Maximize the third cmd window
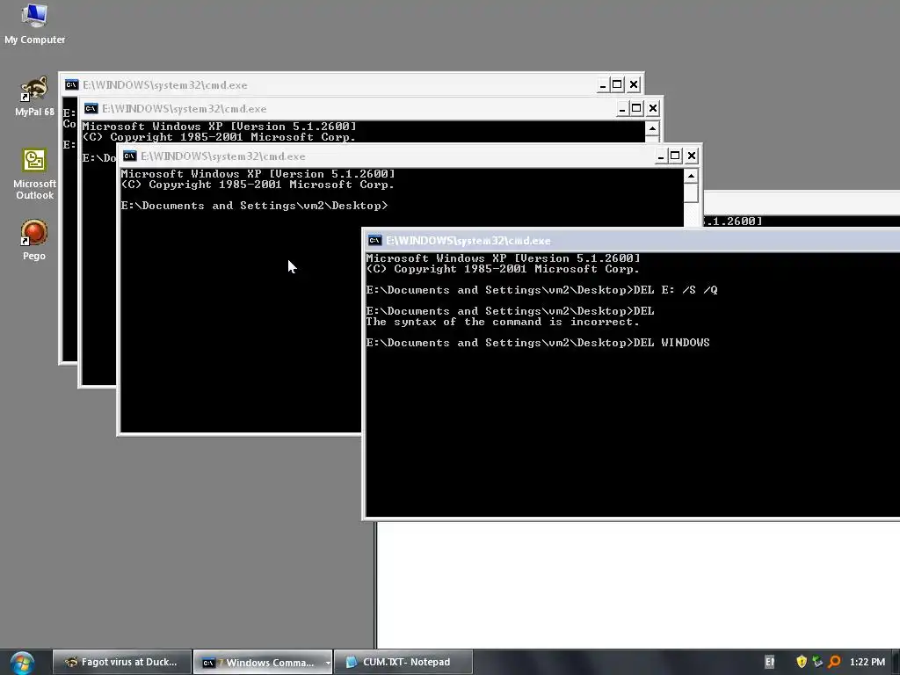900x675 pixels. tap(676, 156)
